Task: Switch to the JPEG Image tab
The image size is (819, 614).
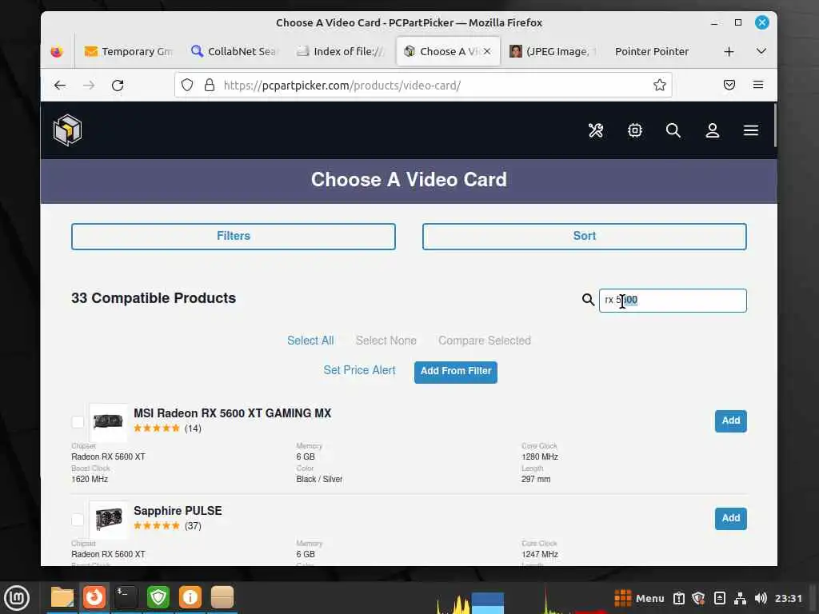Action: (553, 51)
